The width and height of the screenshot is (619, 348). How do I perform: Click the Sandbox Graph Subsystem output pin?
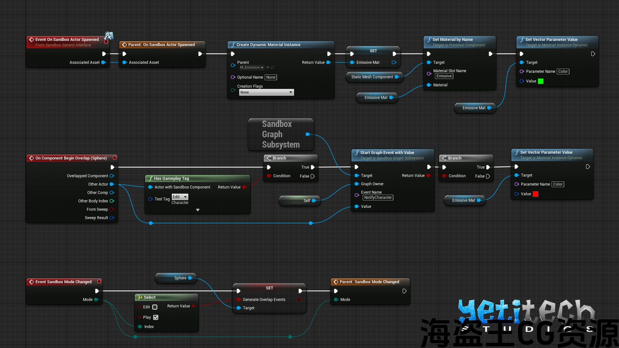307,134
